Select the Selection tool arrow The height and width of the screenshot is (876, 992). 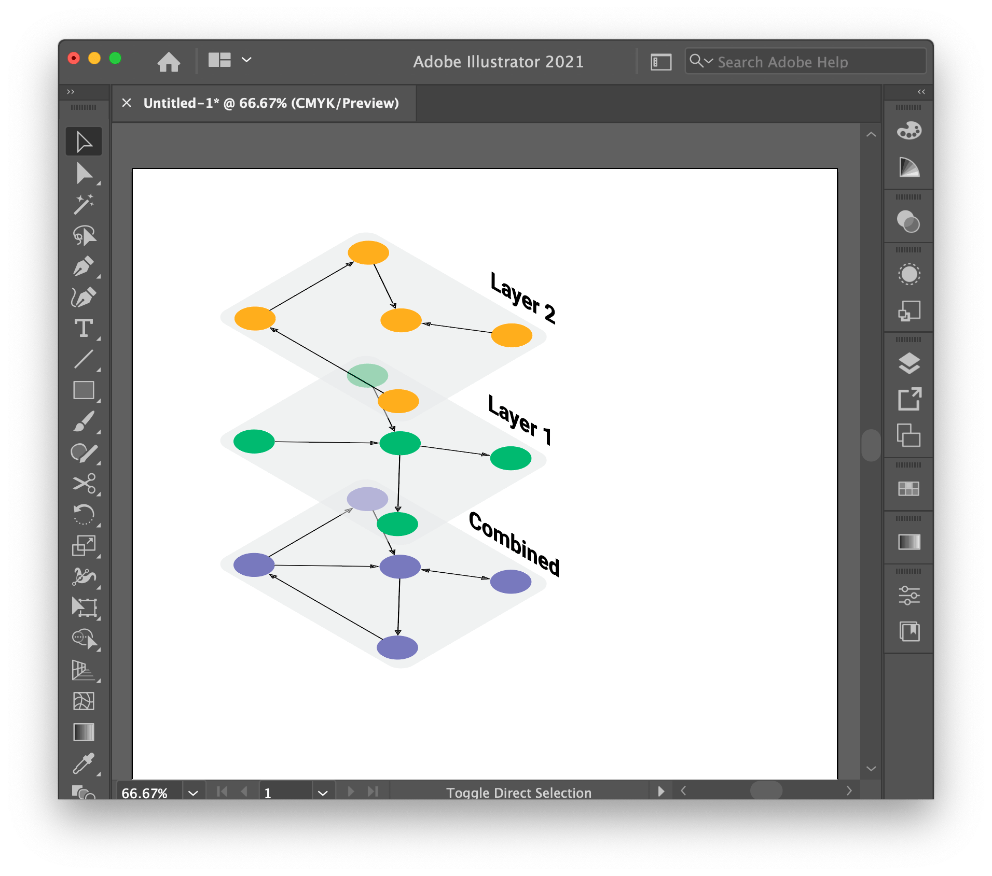[x=84, y=142]
